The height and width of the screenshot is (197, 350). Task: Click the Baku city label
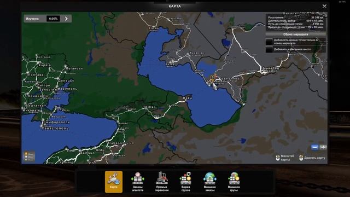188,98
